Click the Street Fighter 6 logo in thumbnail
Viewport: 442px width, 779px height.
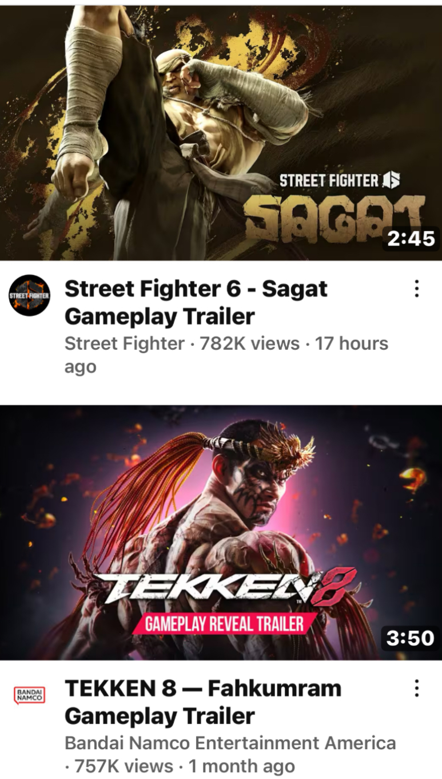[339, 181]
